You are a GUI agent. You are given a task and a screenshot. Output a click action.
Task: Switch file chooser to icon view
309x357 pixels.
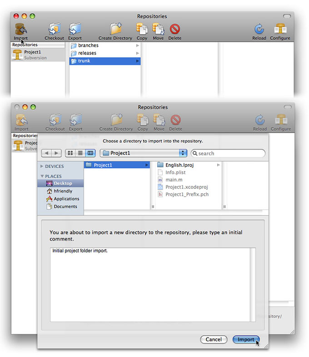pos(70,153)
